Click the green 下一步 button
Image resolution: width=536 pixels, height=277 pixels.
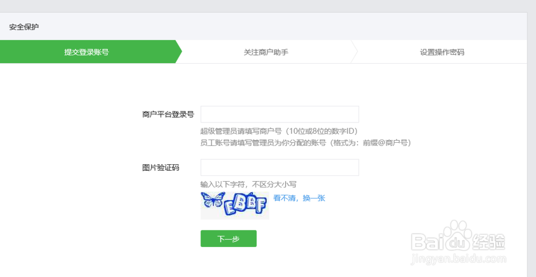228,239
